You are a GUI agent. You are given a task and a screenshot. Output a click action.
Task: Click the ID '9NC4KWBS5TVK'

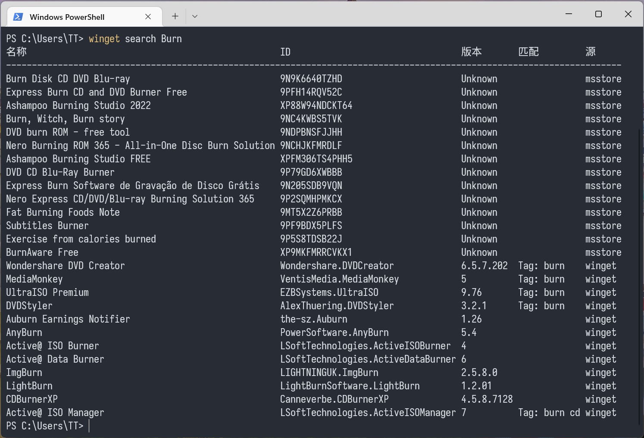[x=311, y=119]
